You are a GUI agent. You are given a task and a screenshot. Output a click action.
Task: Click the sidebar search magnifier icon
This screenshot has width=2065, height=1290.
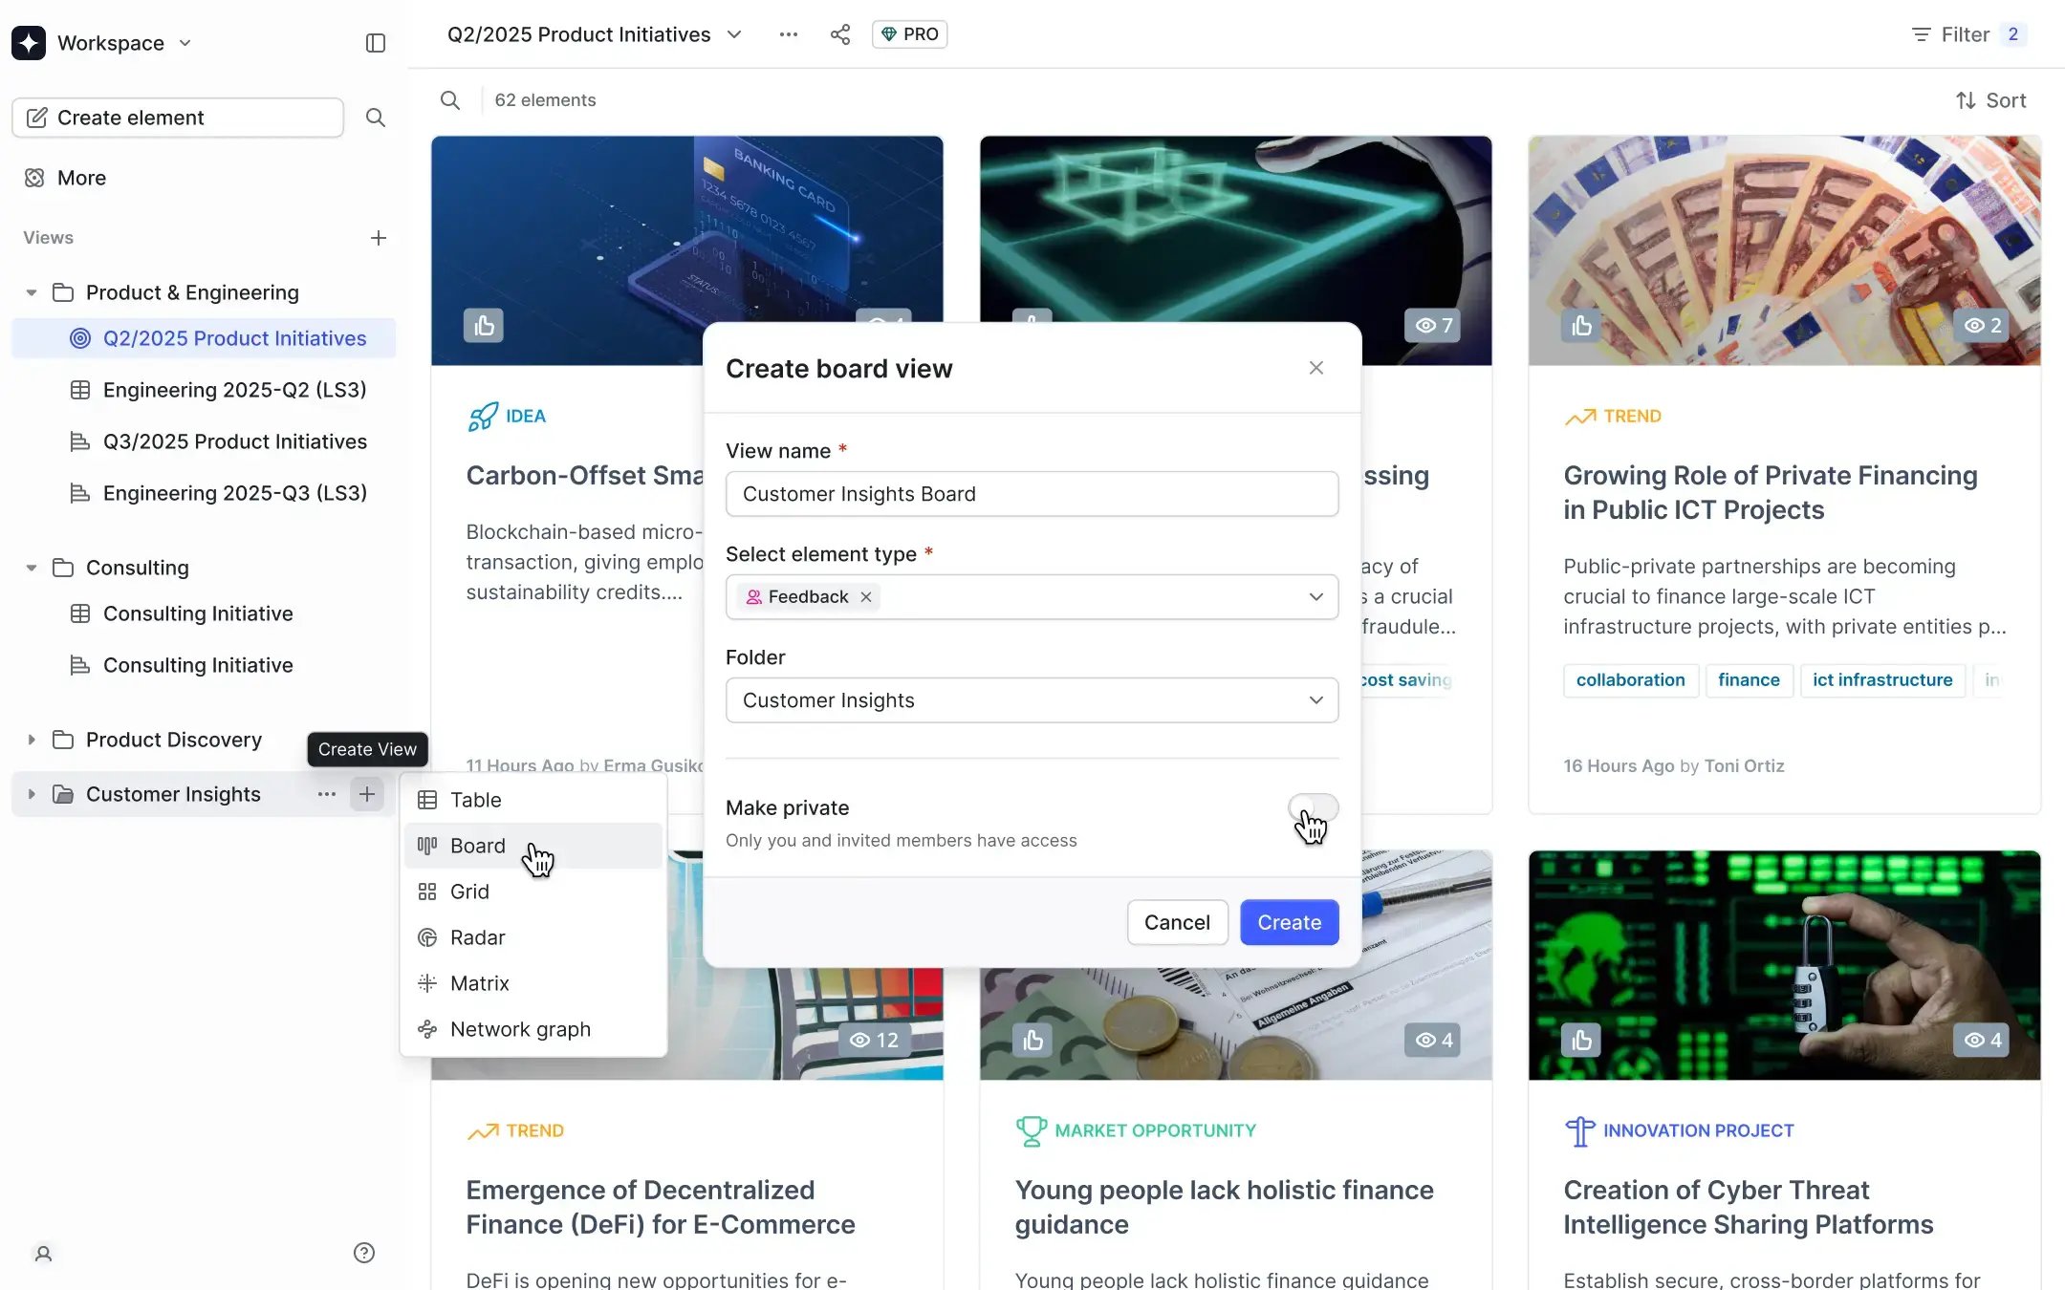pos(375,118)
